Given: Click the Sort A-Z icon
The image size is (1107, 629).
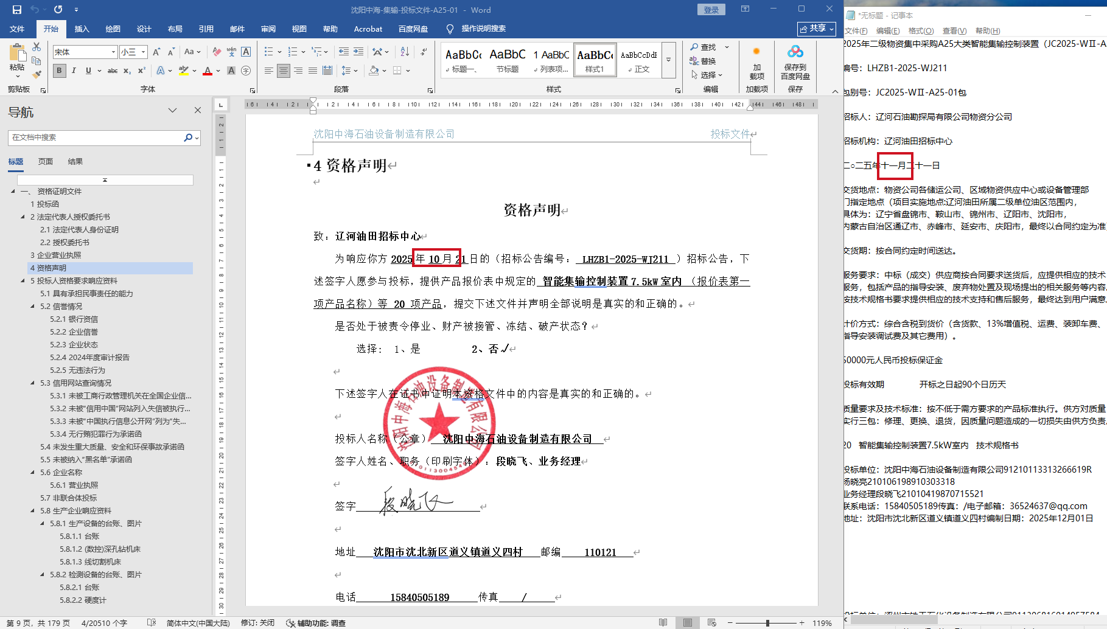Looking at the screenshot, I should point(405,52).
